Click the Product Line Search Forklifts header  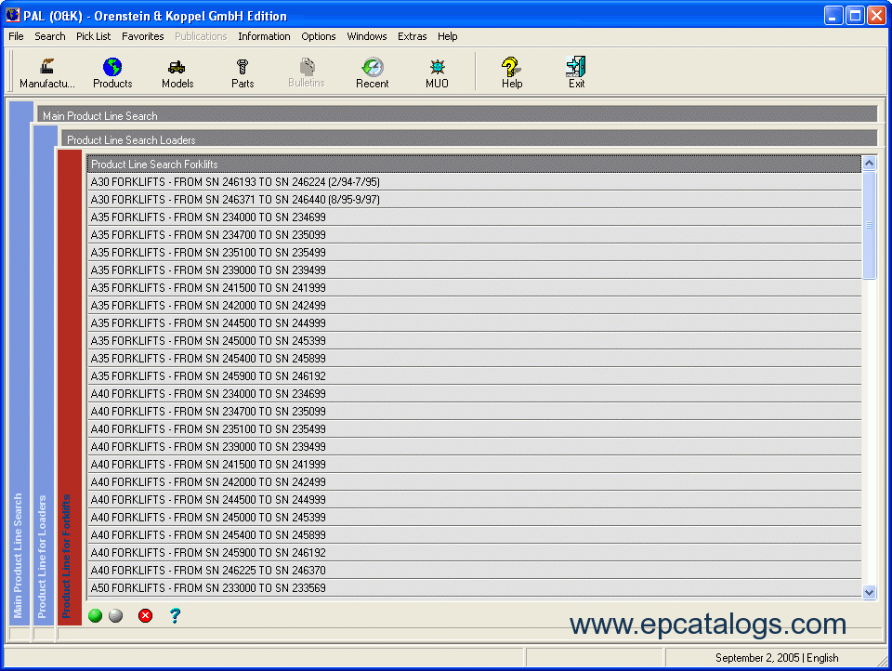pos(474,164)
